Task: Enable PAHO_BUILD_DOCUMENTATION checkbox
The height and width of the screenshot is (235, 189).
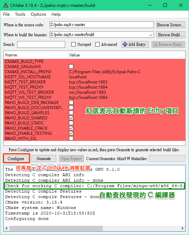Action: (71, 108)
